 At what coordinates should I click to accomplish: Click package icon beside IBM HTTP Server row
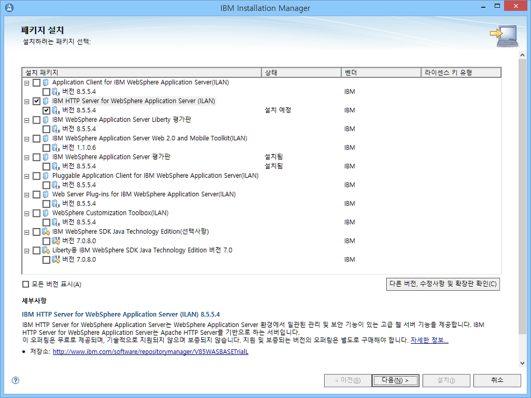point(46,101)
